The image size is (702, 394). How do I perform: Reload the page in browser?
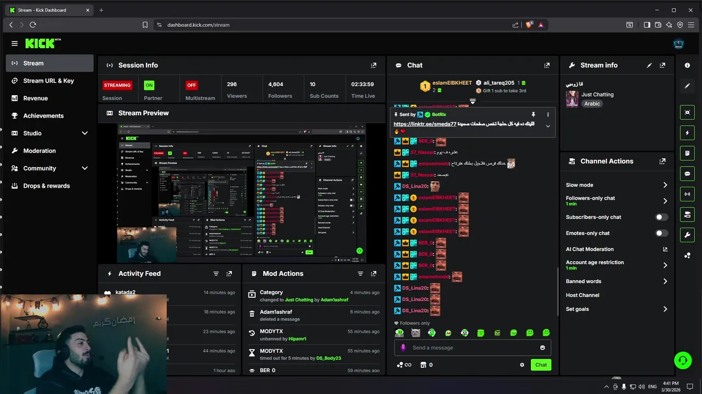[x=33, y=25]
